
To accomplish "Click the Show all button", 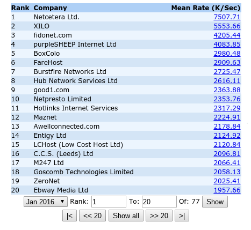I will coord(126,216).
